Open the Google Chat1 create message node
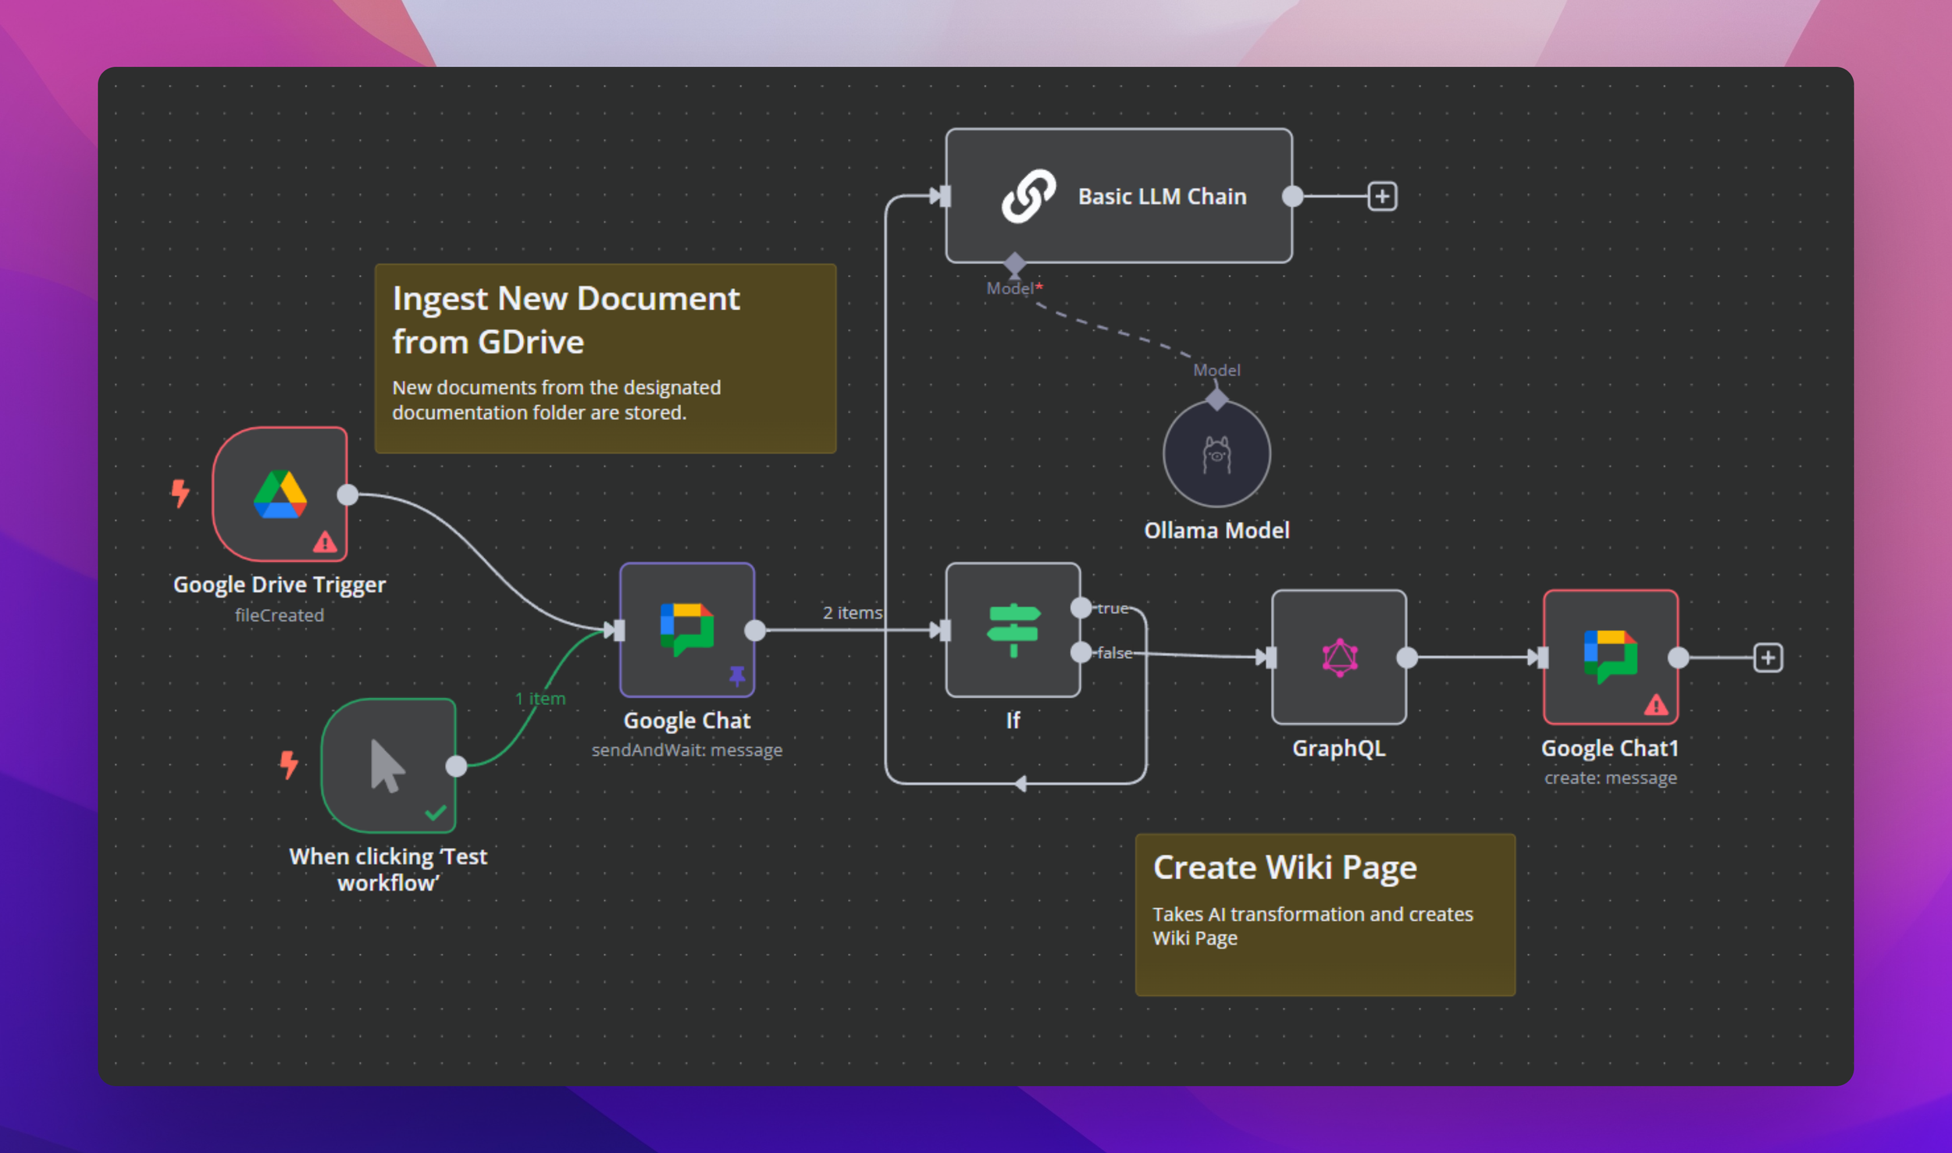 [x=1610, y=657]
